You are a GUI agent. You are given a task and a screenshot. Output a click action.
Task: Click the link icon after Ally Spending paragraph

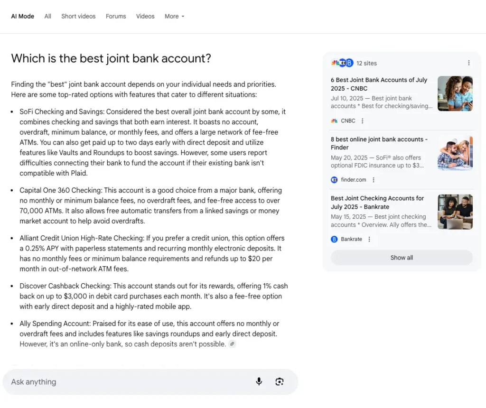click(232, 344)
